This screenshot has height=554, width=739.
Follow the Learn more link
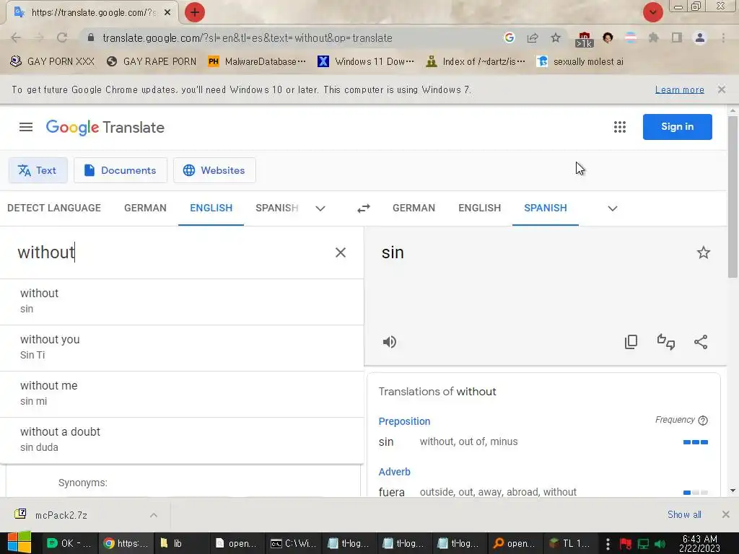[679, 89]
